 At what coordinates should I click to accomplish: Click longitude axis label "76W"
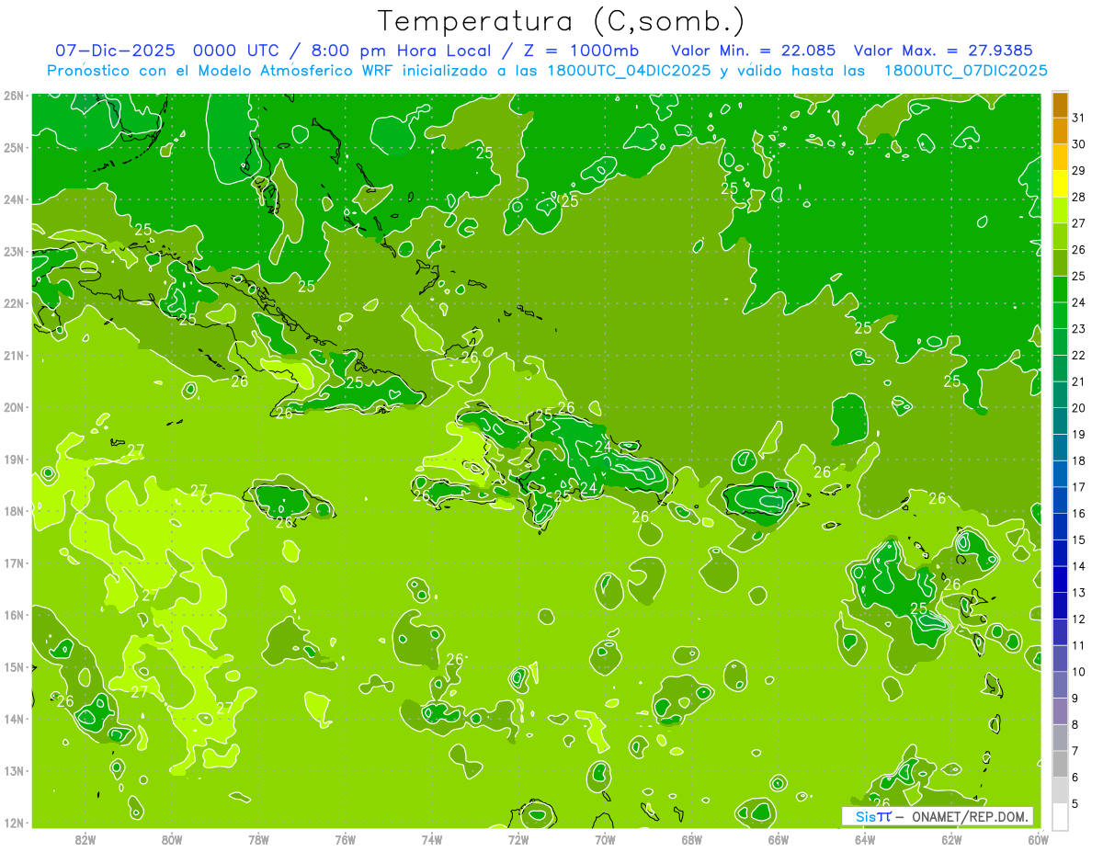pos(345,838)
